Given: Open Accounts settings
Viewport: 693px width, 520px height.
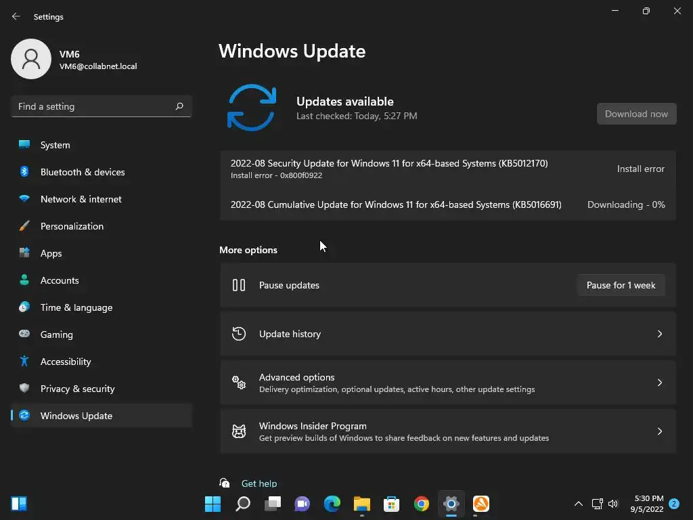Looking at the screenshot, I should tap(102, 280).
